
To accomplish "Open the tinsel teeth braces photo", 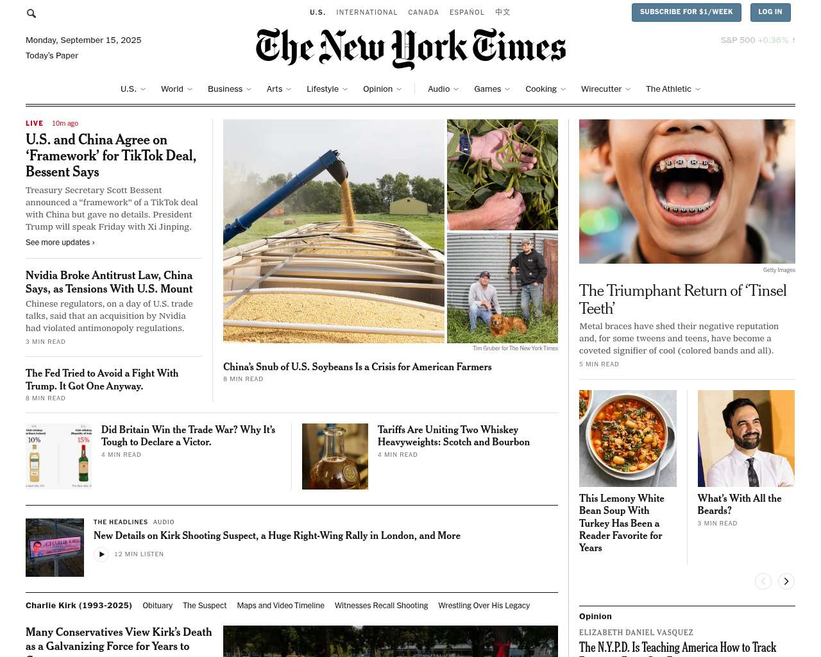I will 687,191.
